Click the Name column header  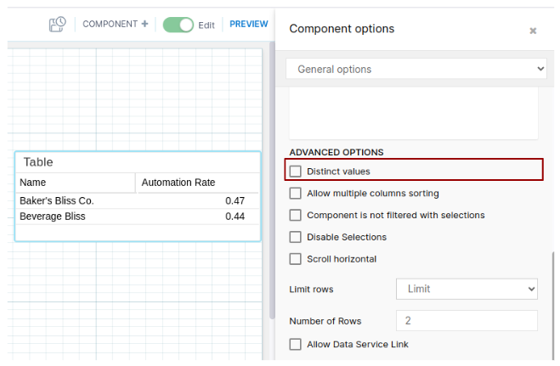[x=75, y=183]
